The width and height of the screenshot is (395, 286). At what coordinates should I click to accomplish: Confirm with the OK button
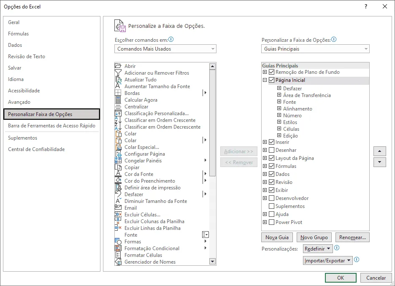[341, 278]
